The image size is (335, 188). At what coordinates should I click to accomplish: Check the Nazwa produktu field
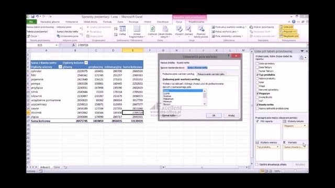tap(257, 78)
